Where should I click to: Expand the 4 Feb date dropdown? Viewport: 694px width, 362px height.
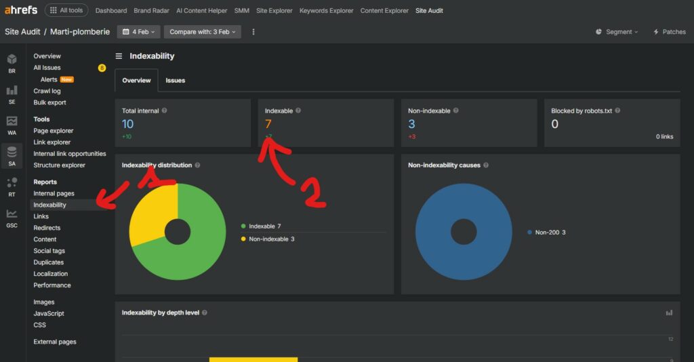click(138, 32)
